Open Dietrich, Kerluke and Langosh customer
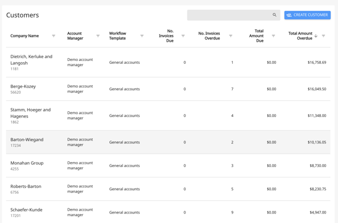Screen dimensions: 338x223 (x=31, y=60)
